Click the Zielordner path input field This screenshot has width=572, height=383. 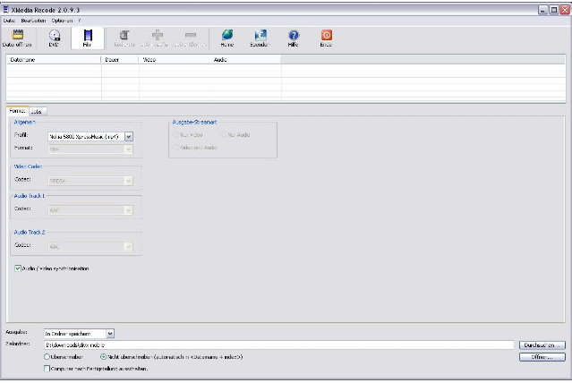tap(278, 345)
